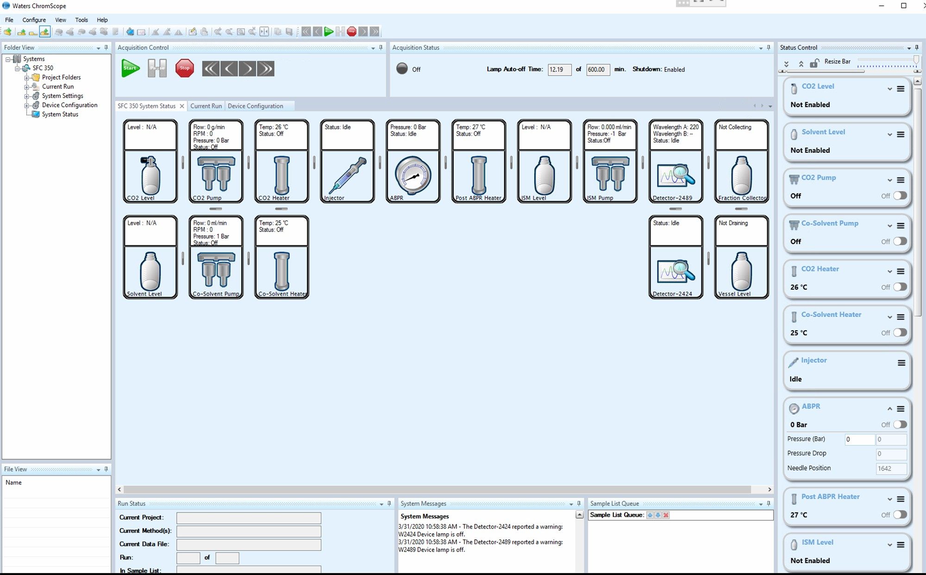Viewport: 926px width, 575px height.
Task: Click the Lamp Auto-off 600.00 field
Action: pyautogui.click(x=598, y=69)
